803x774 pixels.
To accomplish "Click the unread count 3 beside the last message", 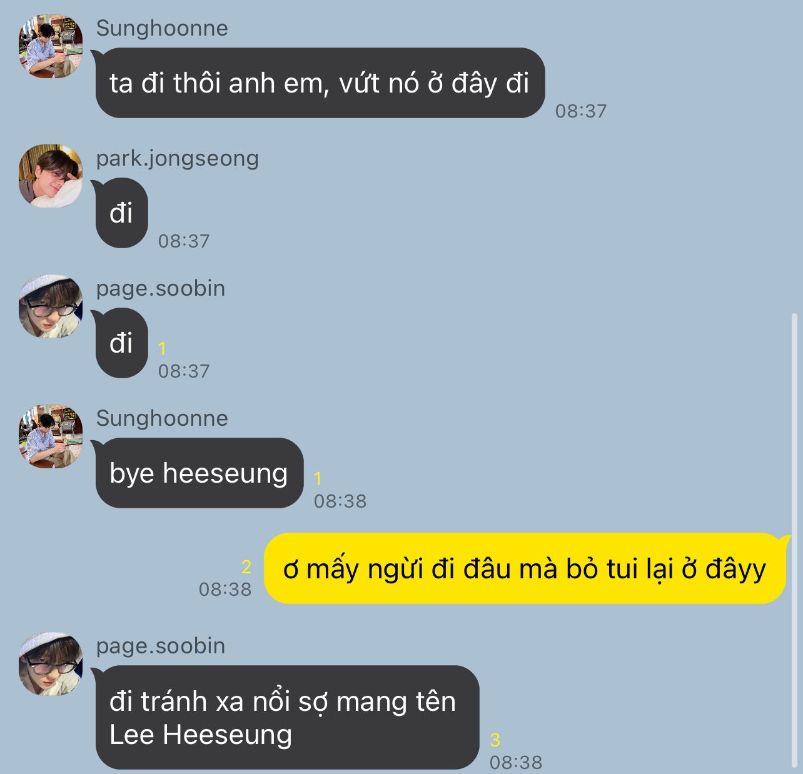I will (495, 740).
